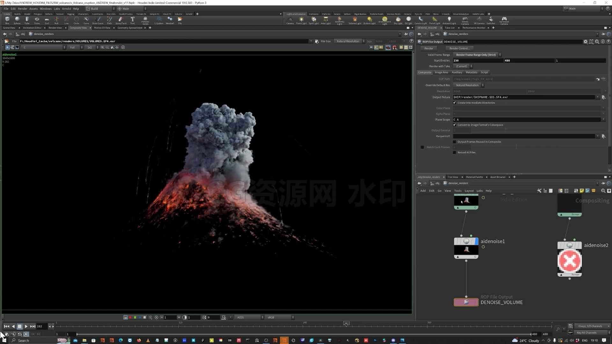Click the Render button

(429, 48)
